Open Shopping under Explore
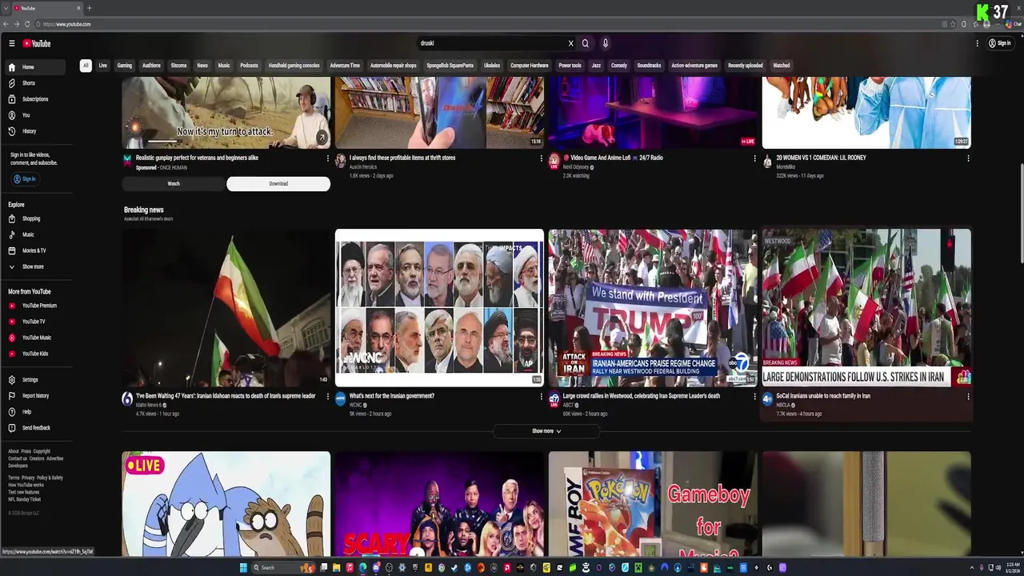Image resolution: width=1024 pixels, height=576 pixels. (x=36, y=218)
